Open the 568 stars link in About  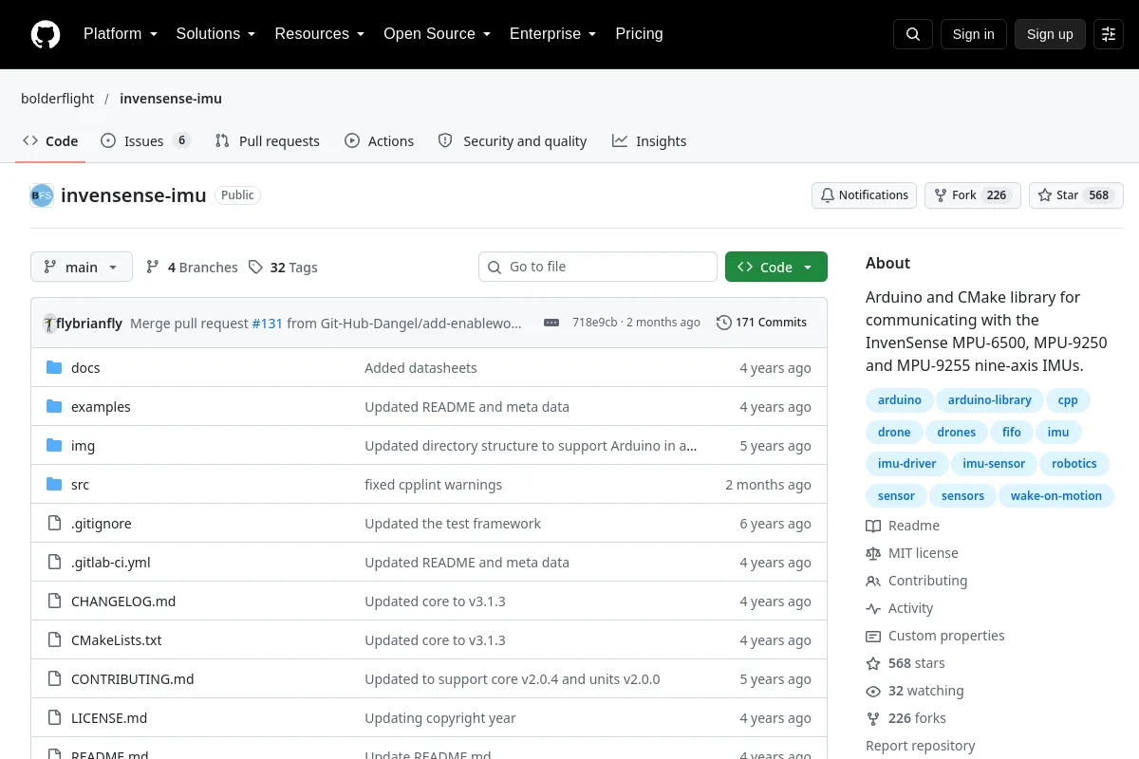tap(917, 663)
